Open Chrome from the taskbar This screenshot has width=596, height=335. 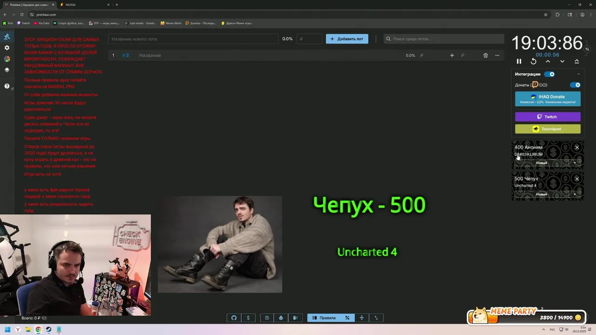tap(38, 329)
